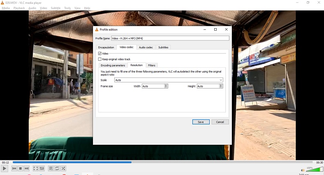Enable shuffle random playback
Screen dimensions: 324x175
coord(63,168)
